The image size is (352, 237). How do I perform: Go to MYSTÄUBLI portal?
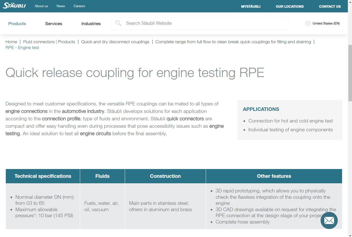(251, 6)
